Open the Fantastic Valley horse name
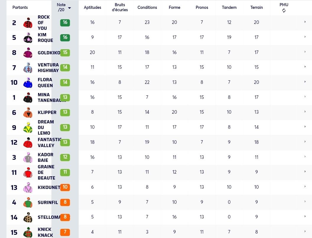Image resolution: width=312 pixels, height=238 pixels. coord(49,143)
